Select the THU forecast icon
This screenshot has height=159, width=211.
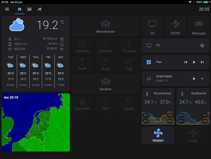tap(35, 65)
